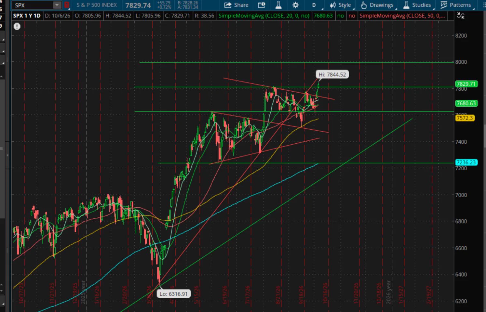The image size is (486, 312).
Task: Expand the SPX symbol dropdown arrow
Action: (57, 5)
